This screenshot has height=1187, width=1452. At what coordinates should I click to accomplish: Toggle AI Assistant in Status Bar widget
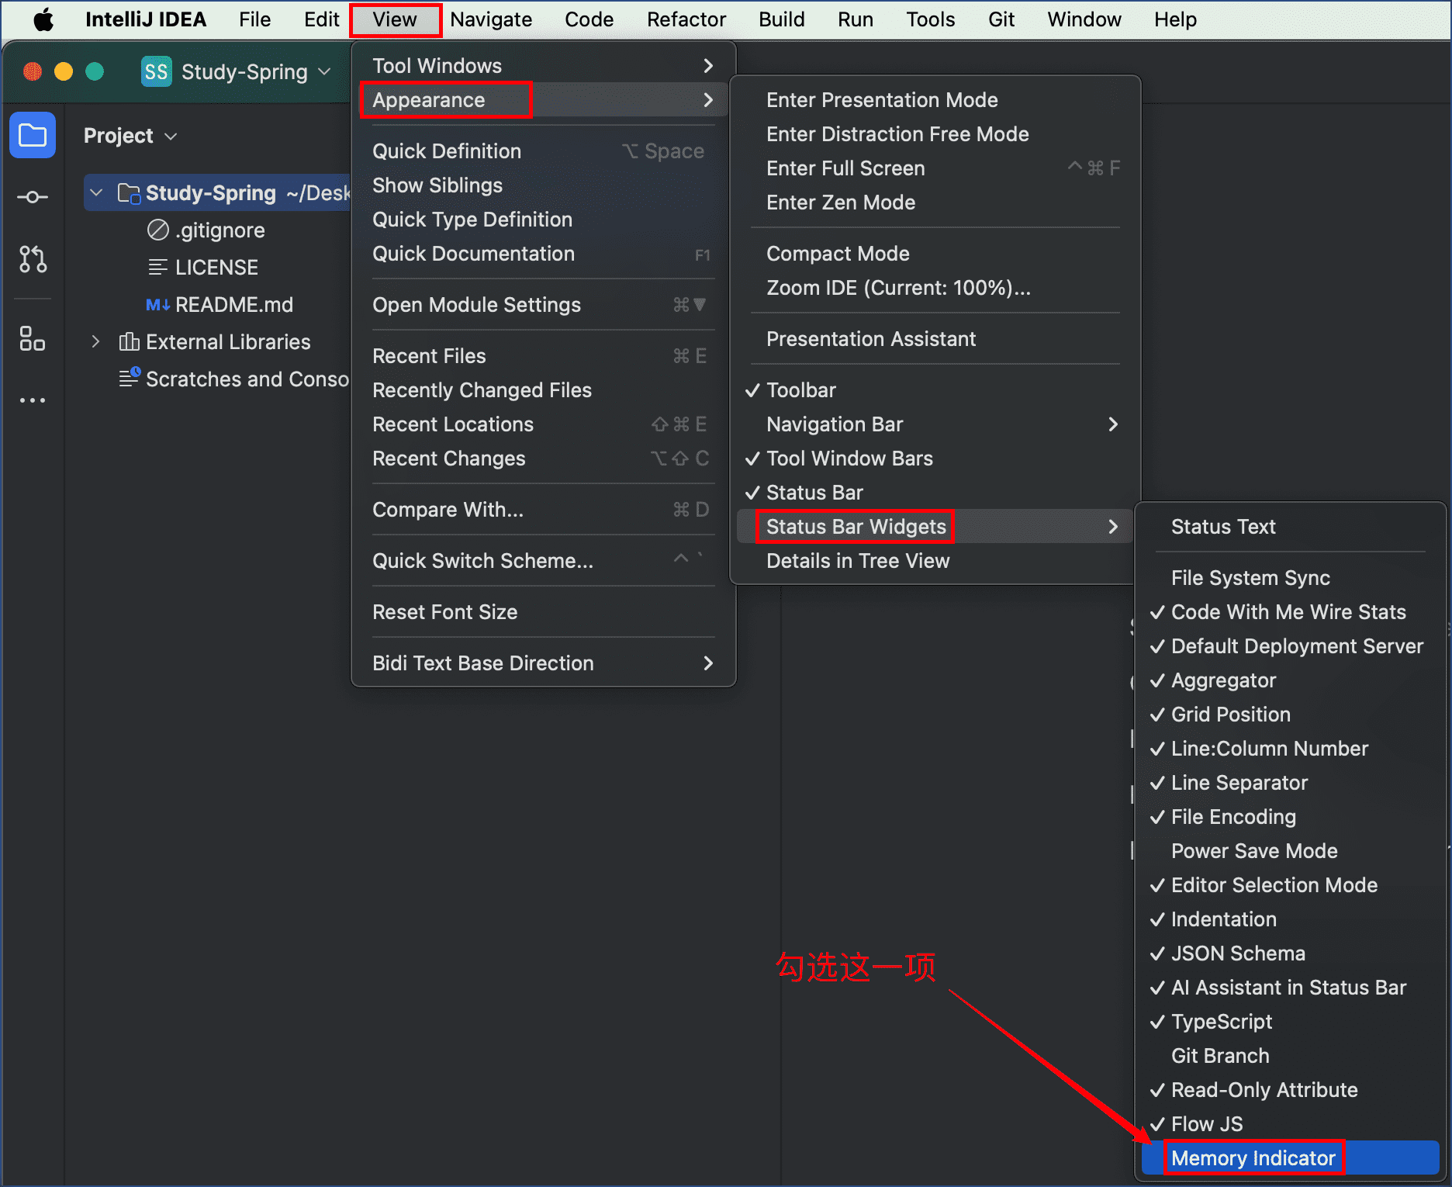1291,988
